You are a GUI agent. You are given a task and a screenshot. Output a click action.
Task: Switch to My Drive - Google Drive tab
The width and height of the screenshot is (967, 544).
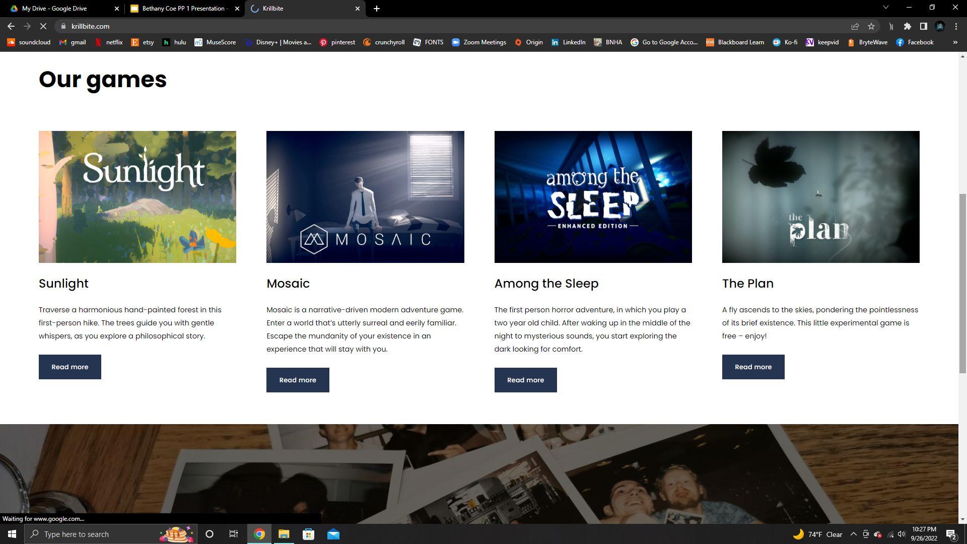[54, 9]
